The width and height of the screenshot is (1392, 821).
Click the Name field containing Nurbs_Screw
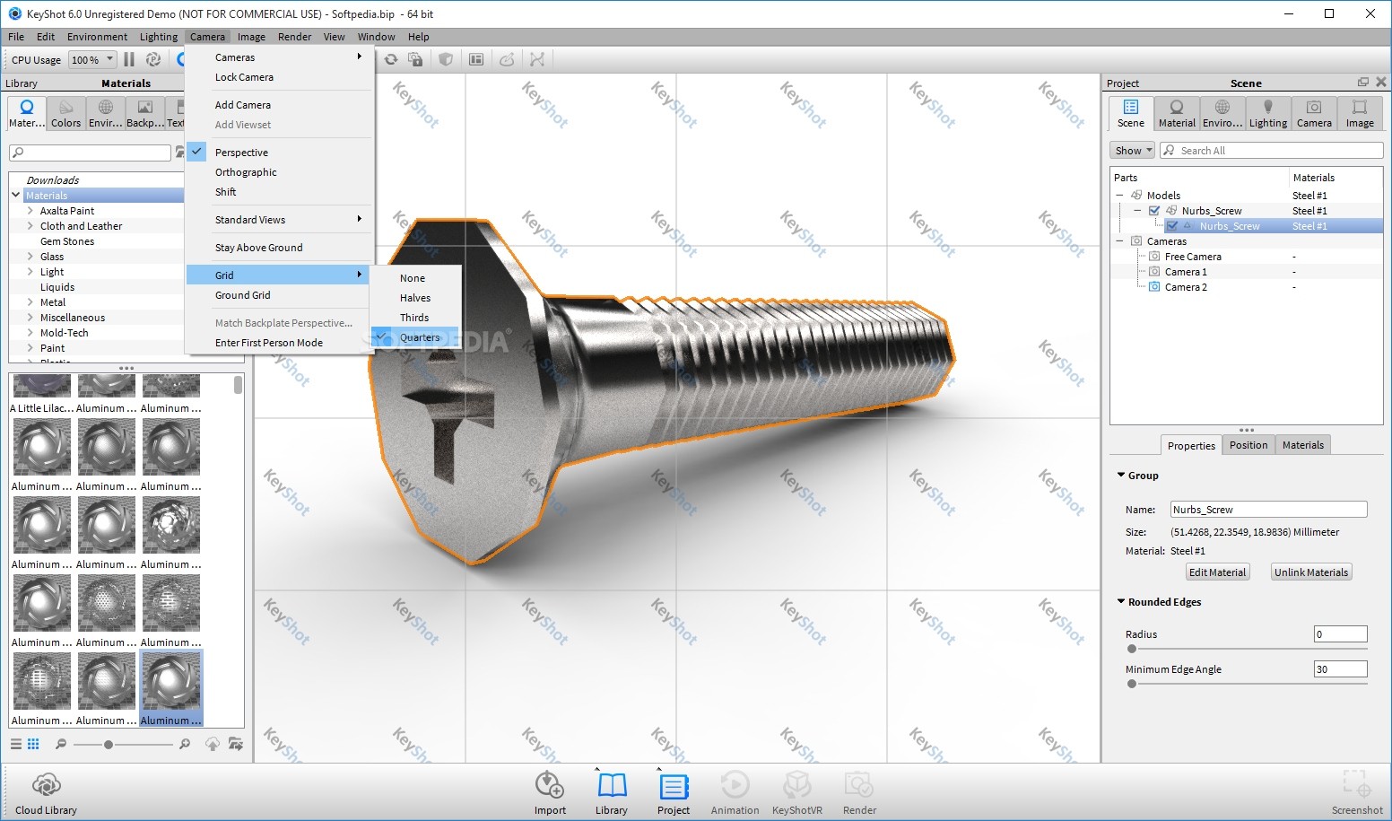[x=1268, y=510]
